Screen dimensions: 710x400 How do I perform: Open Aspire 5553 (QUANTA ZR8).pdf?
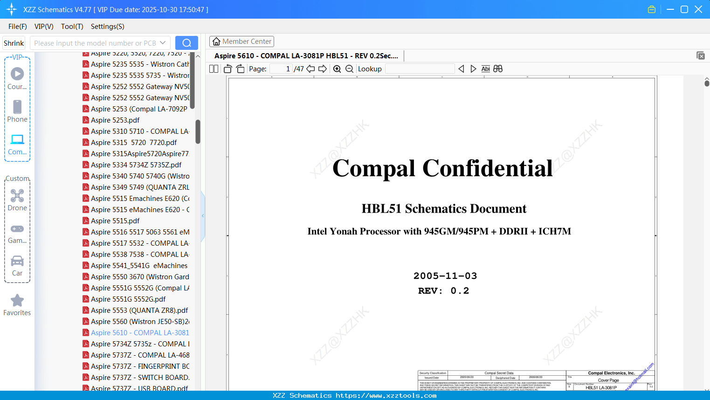tap(135, 310)
